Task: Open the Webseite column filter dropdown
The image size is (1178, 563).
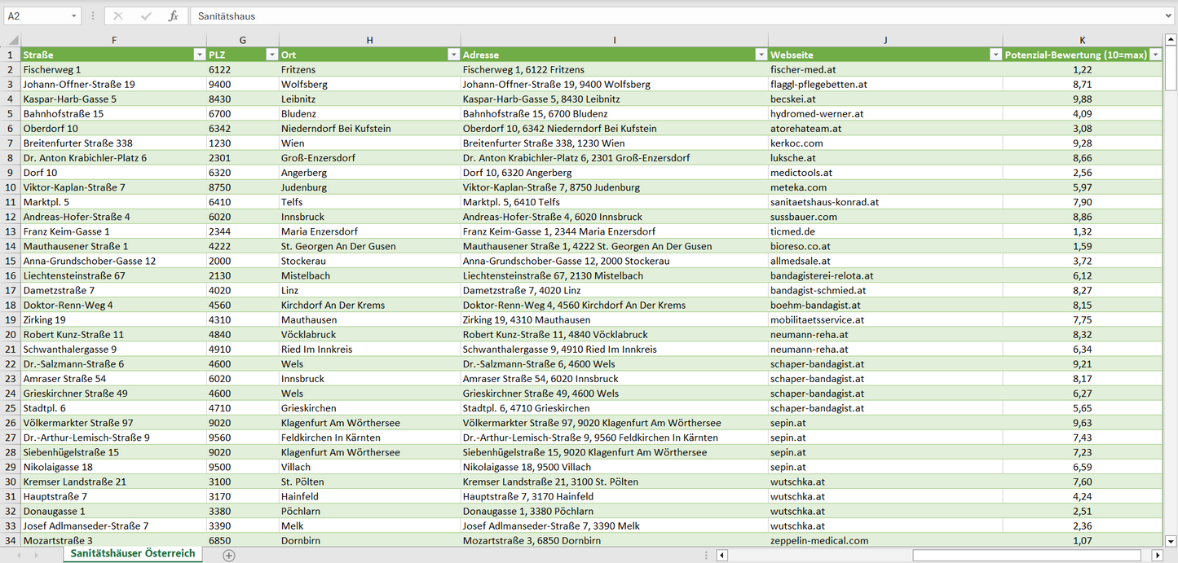Action: pyautogui.click(x=995, y=55)
